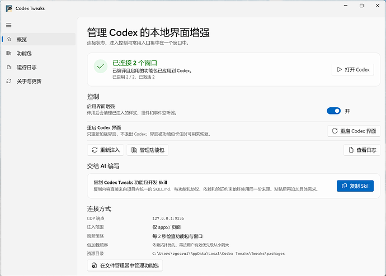Click the 重新注入 button
The image size is (386, 276).
pyautogui.click(x=105, y=150)
